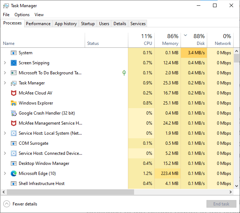Screen dimensions: 240x213
Task: Switch to the Startup tab
Action: 88,24
